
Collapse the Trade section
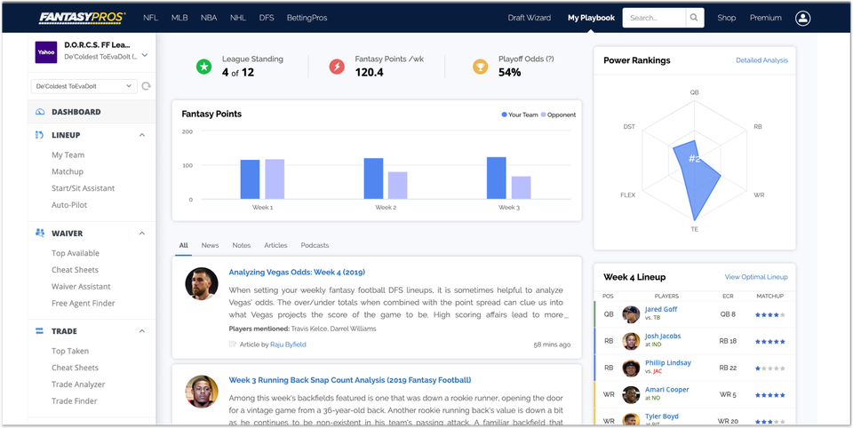(142, 330)
